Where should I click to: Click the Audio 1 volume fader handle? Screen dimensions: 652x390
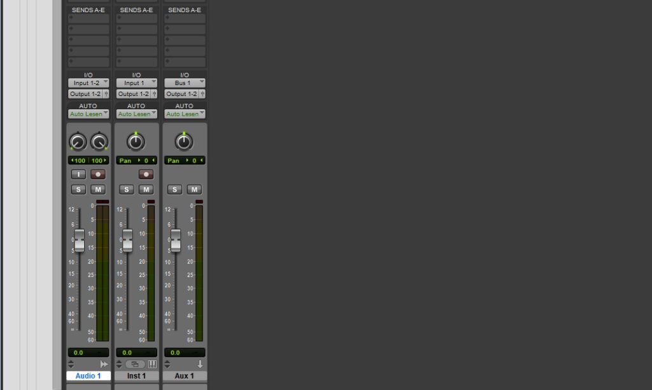click(x=79, y=240)
